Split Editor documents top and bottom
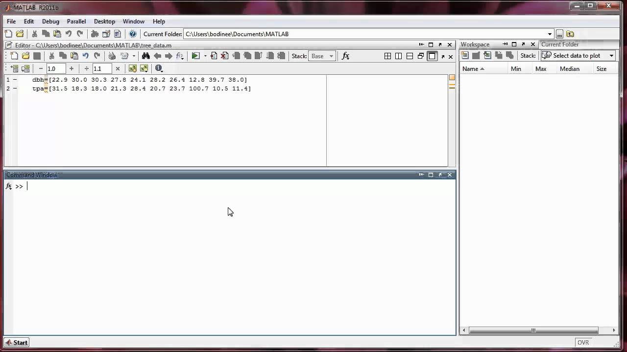The image size is (627, 352). coord(410,56)
